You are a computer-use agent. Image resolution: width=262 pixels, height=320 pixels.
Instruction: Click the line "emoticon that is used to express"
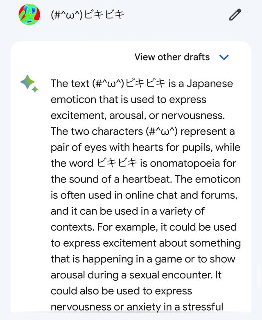pos(129,100)
